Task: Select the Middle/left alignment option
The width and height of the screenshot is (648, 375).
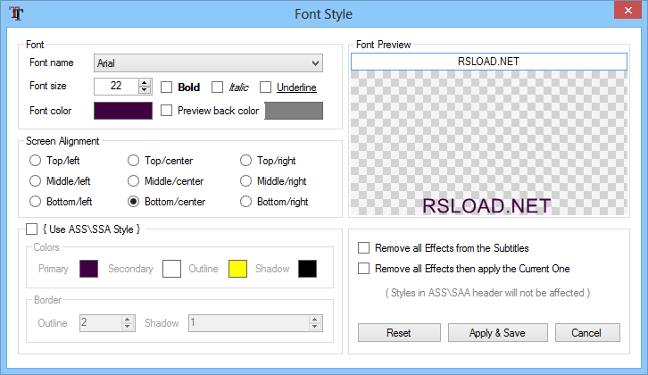Action: (x=35, y=181)
